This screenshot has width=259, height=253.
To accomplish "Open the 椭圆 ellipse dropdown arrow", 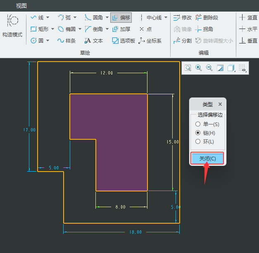I will pyautogui.click(x=80, y=29).
